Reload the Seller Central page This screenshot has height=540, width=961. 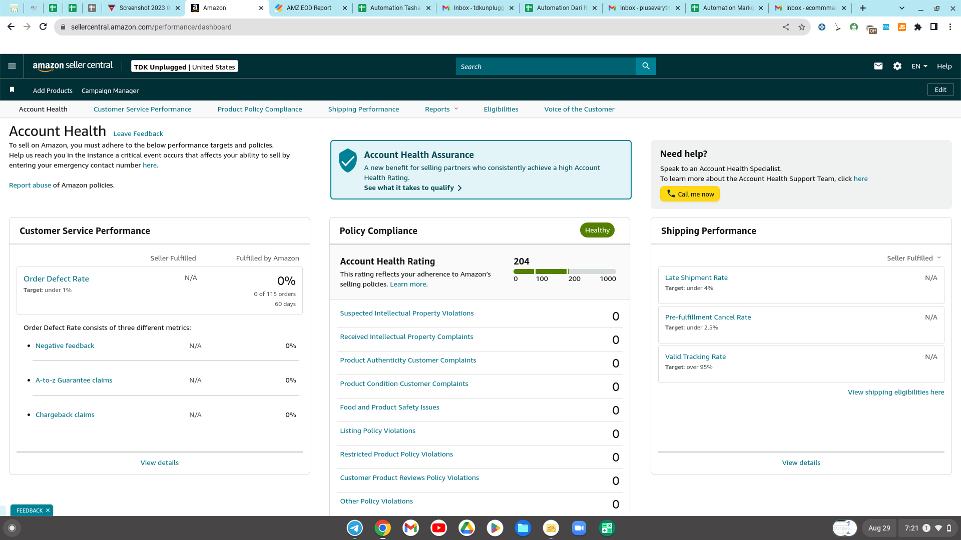click(x=43, y=27)
